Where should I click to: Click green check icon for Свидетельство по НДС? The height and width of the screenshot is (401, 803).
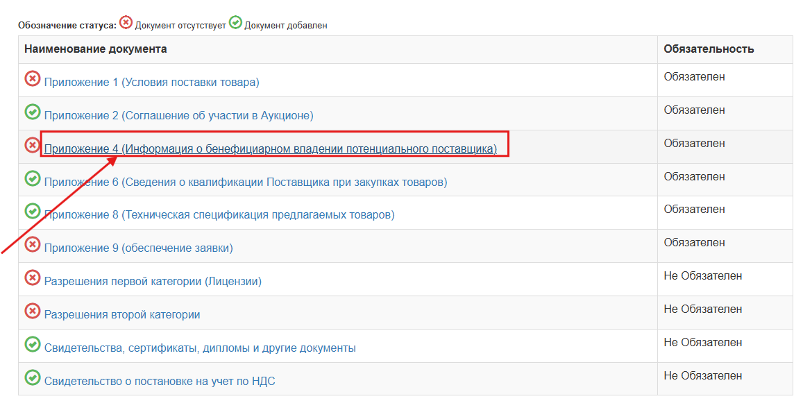tap(32, 377)
